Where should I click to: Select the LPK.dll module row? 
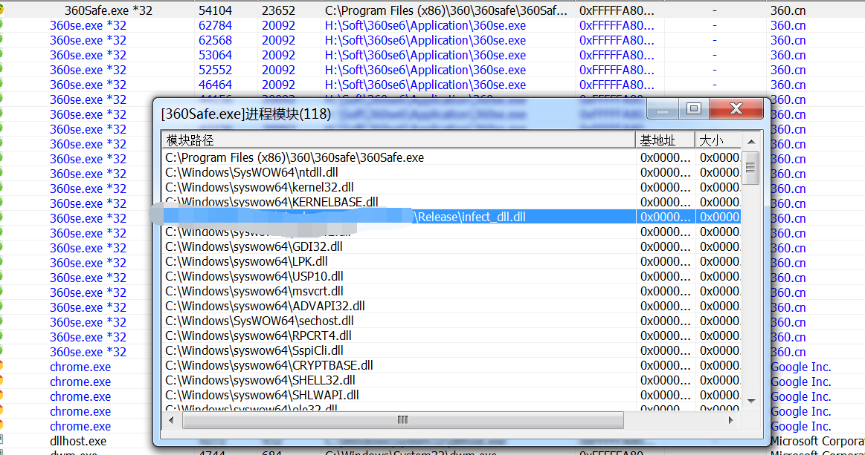pos(451,262)
